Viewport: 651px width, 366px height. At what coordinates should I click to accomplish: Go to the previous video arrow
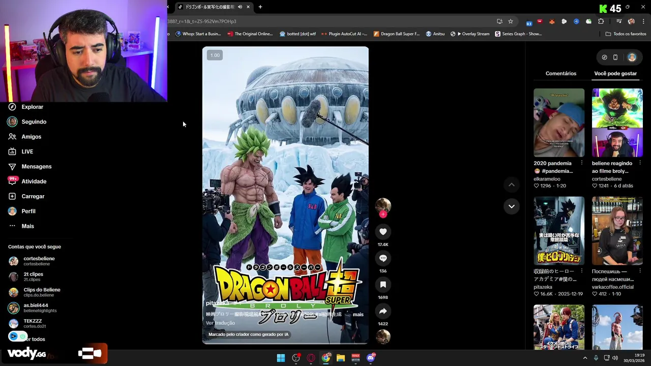[512, 185]
